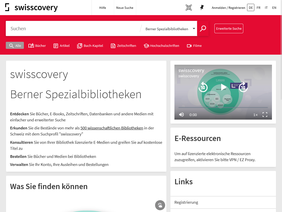282x212 pixels.
Task: Follow the 500 wissenschaftlichen Bibliotheken link
Action: pos(112,128)
